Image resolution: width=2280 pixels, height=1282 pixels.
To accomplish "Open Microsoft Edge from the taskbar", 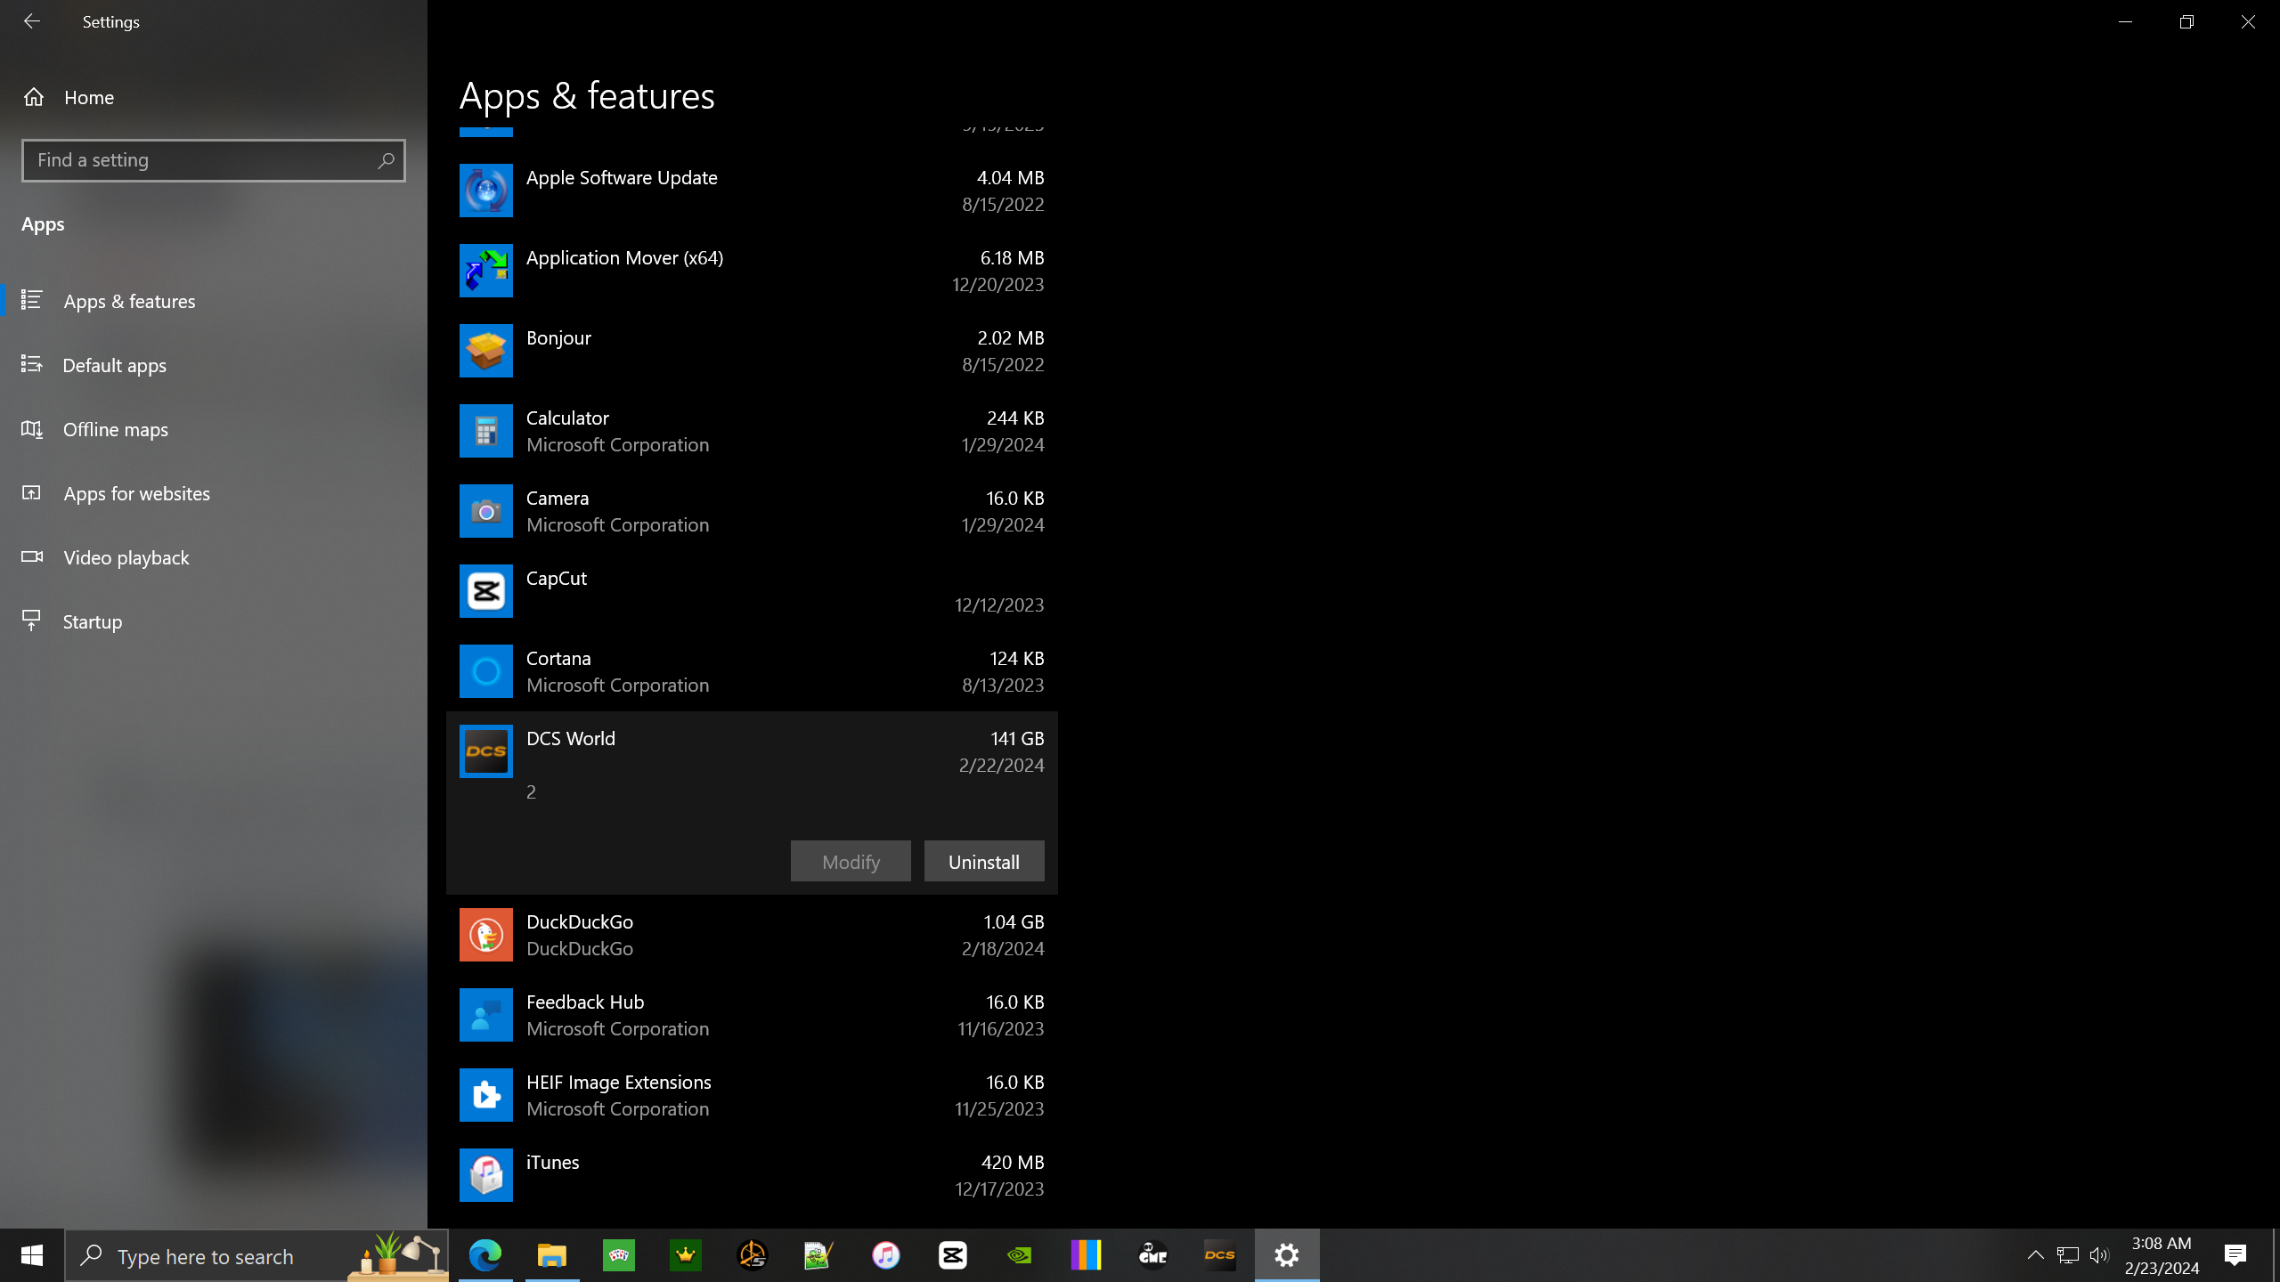I will coord(485,1255).
